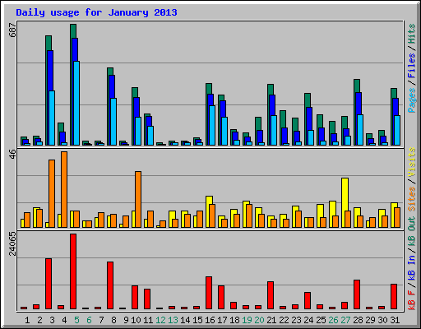The height and width of the screenshot is (329, 421).
Task: Click green day 27 axis label
Action: coord(345,320)
